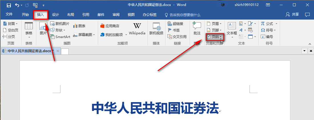The width and height of the screenshot is (314, 120).
Task: Open the 文件 menu
Action: (x=9, y=14)
